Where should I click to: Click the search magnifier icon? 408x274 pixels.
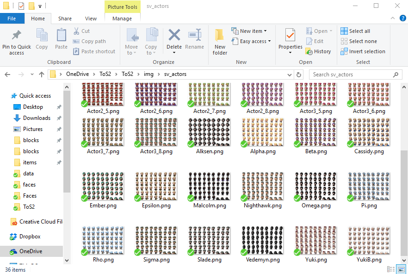396,75
